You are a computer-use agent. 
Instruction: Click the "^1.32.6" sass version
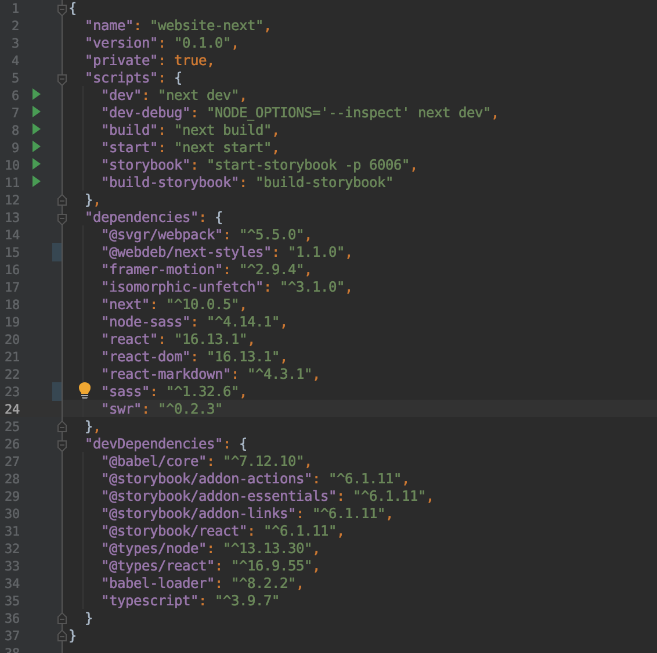203,392
